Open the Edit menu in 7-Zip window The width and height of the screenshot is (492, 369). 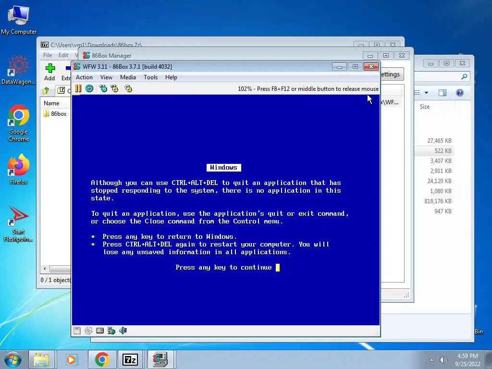[x=63, y=55]
